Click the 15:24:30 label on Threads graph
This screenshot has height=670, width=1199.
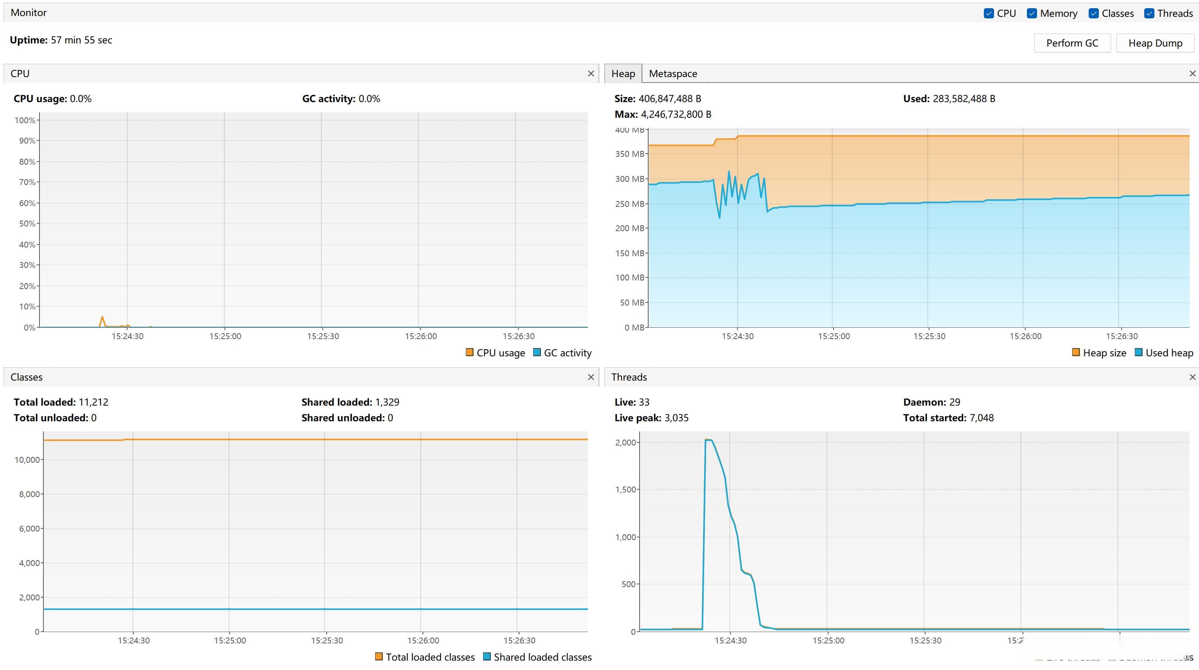[730, 640]
